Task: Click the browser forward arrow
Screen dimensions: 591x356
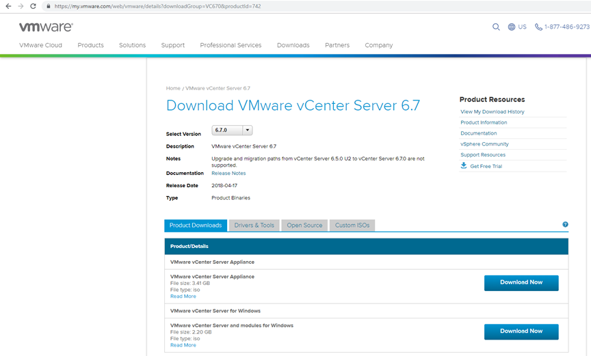Action: pyautogui.click(x=21, y=6)
